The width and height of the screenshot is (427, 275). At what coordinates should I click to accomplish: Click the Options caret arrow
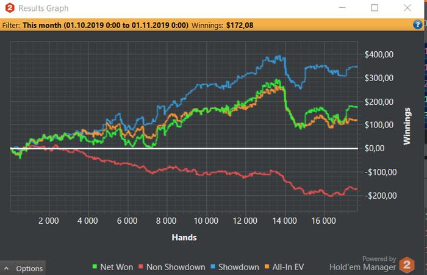tap(7, 268)
